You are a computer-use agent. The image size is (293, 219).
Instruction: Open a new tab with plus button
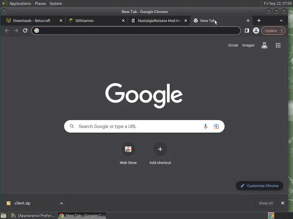tap(259, 21)
